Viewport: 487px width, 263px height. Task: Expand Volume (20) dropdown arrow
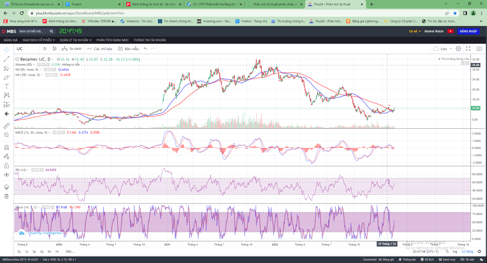coord(34,64)
